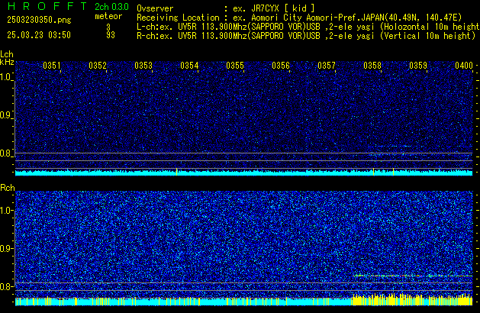Jump to the 0358 time marker
This screenshot has height=313, width=480.
(372, 66)
